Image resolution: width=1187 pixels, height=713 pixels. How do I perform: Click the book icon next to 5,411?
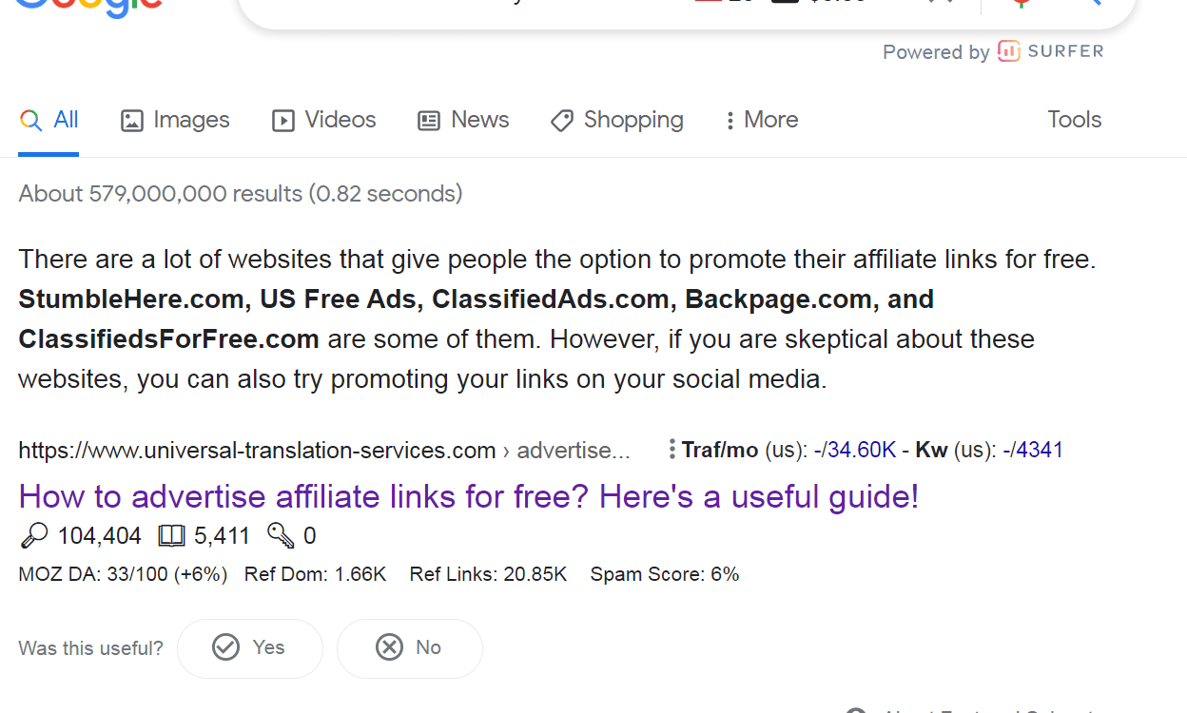[171, 536]
